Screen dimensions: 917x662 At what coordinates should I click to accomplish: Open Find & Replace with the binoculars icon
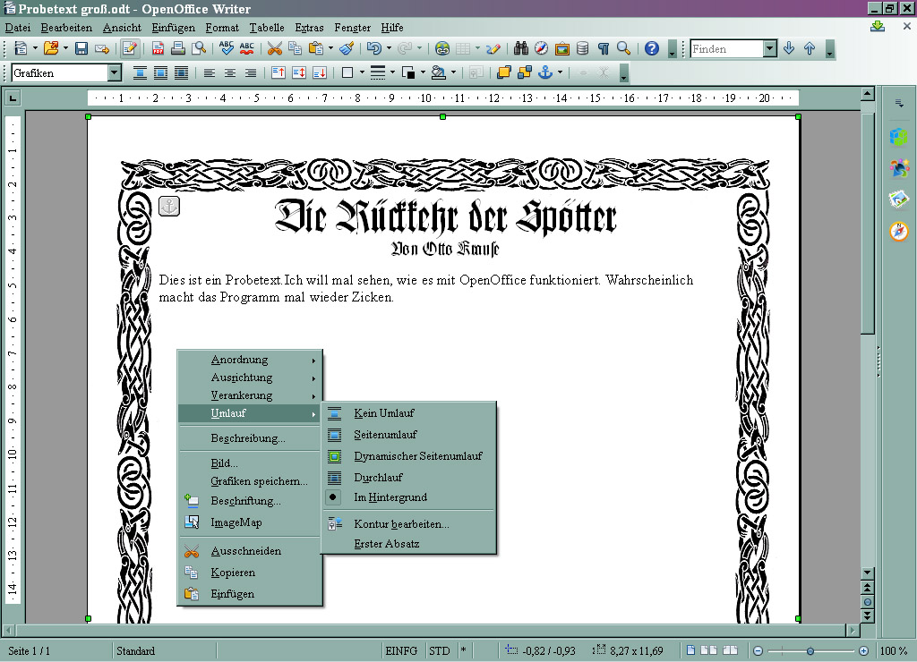coord(520,48)
